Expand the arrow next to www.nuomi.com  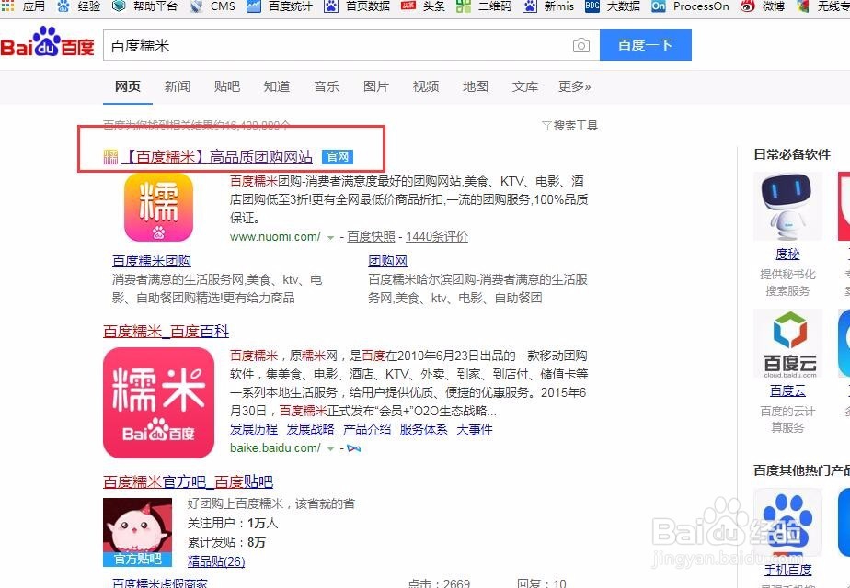(330, 237)
